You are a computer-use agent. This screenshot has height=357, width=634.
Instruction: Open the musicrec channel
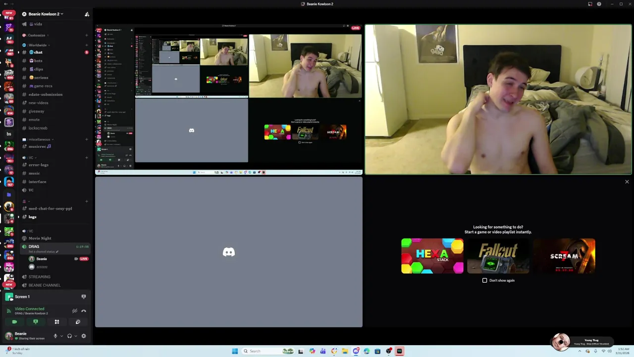54,146
